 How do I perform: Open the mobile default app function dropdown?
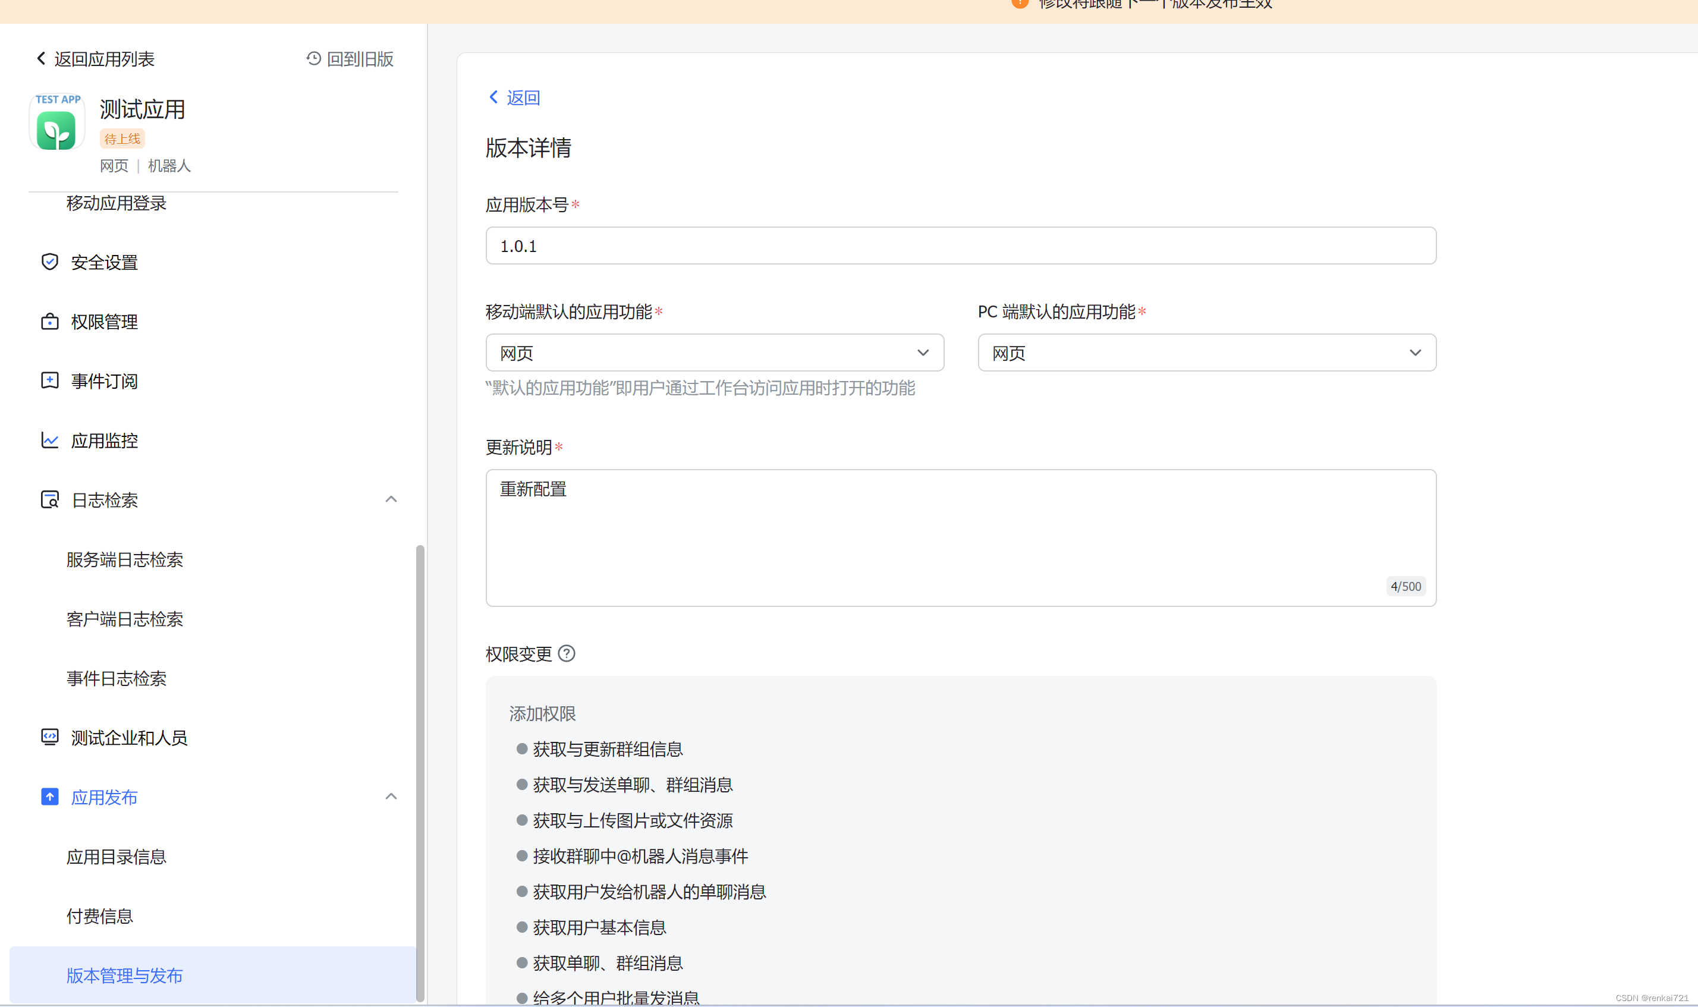point(714,353)
